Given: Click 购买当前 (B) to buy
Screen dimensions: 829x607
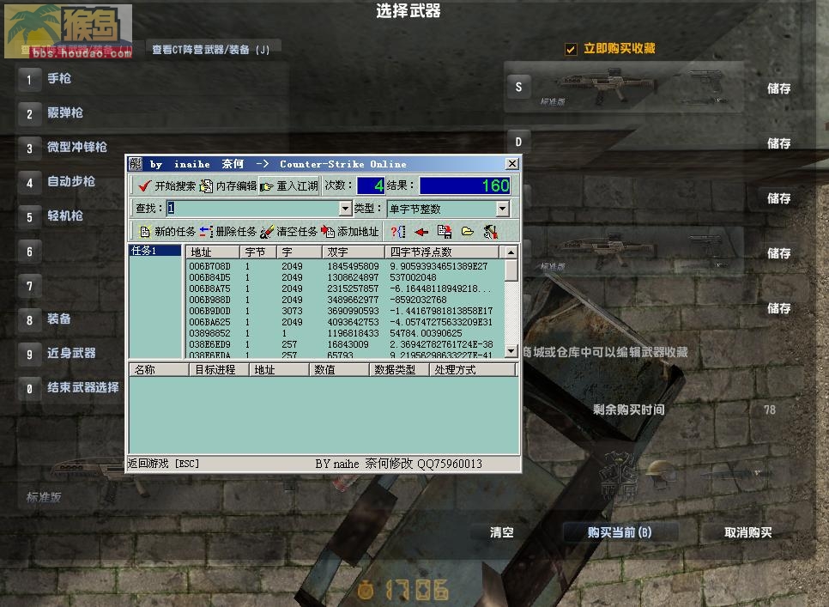Looking at the screenshot, I should pyautogui.click(x=620, y=532).
